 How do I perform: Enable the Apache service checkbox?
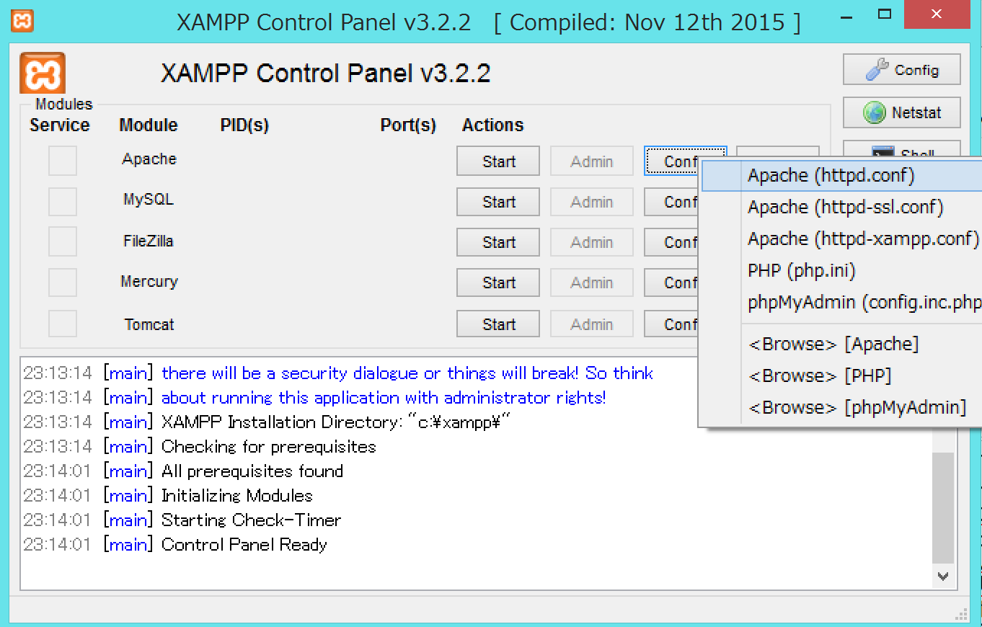pyautogui.click(x=62, y=161)
